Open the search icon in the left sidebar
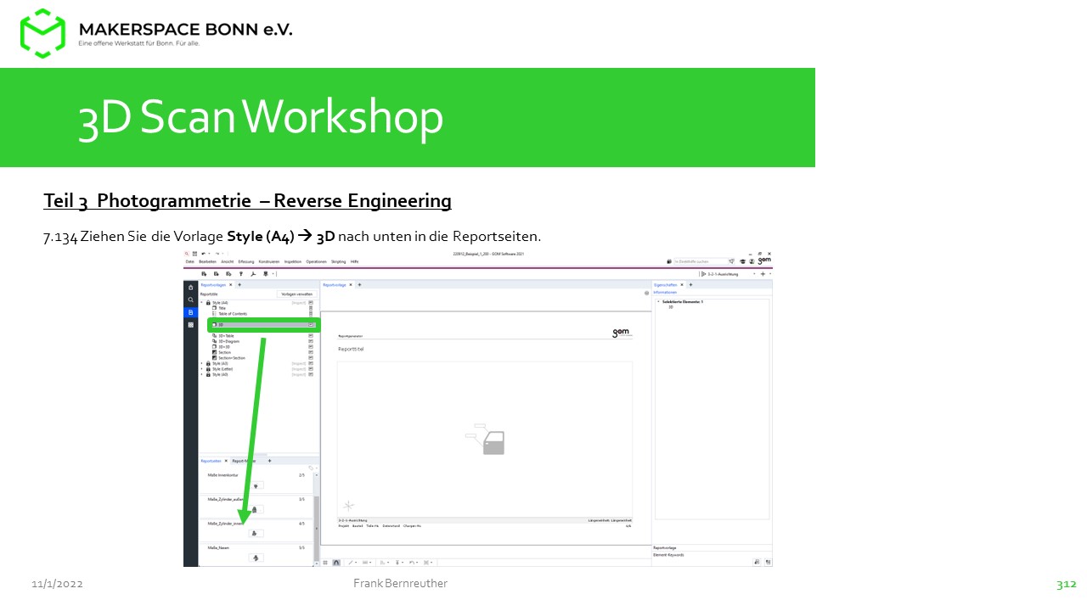Image resolution: width=1087 pixels, height=611 pixels. coord(191,300)
